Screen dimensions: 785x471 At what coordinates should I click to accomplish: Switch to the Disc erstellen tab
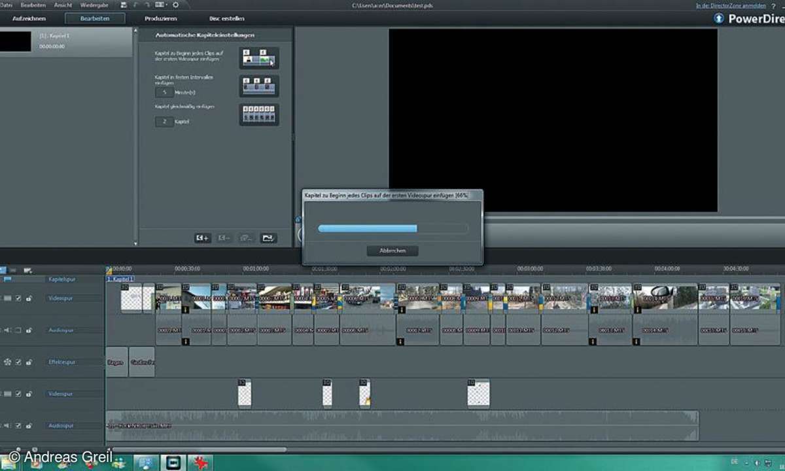226,18
